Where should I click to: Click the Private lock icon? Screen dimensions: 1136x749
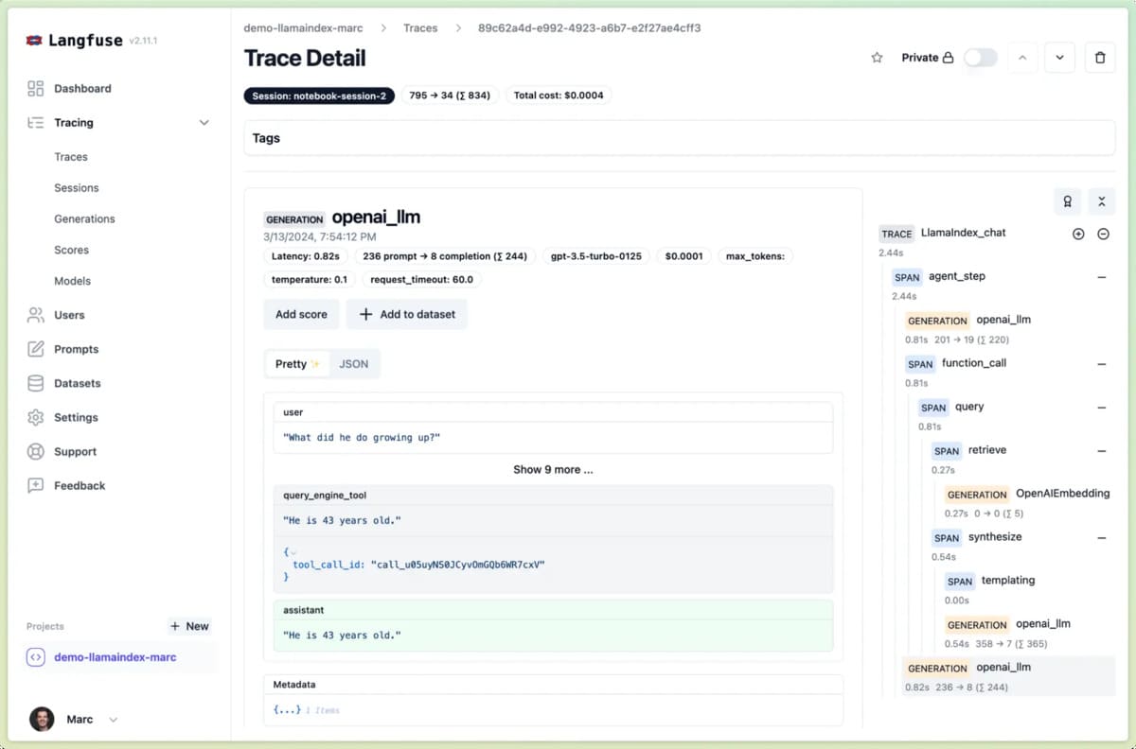(x=948, y=58)
